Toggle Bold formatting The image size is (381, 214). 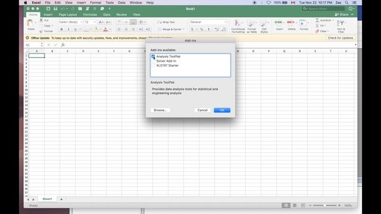pyautogui.click(x=61, y=29)
